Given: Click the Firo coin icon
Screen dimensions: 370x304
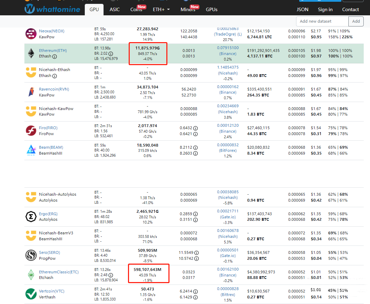Looking at the screenshot, I should click(31, 131).
